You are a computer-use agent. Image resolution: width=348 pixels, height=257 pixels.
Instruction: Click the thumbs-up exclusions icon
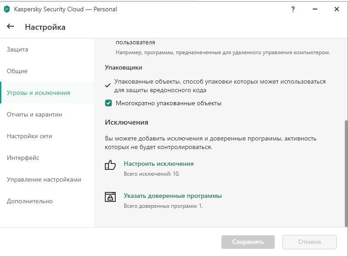(110, 165)
